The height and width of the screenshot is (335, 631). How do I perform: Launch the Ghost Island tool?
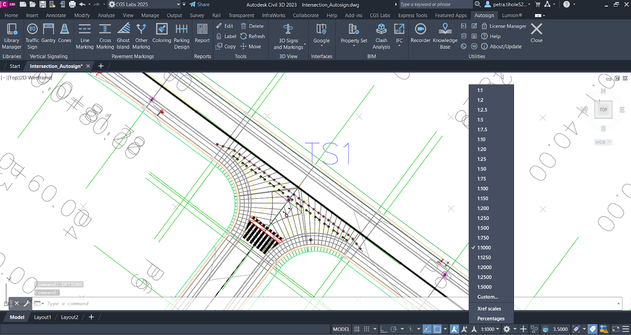tap(123, 35)
